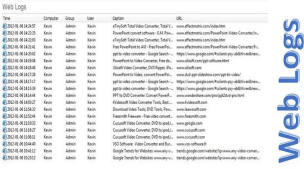Select URL www.4videosoft.com
This screenshot has height=169, width=304.
192,102
